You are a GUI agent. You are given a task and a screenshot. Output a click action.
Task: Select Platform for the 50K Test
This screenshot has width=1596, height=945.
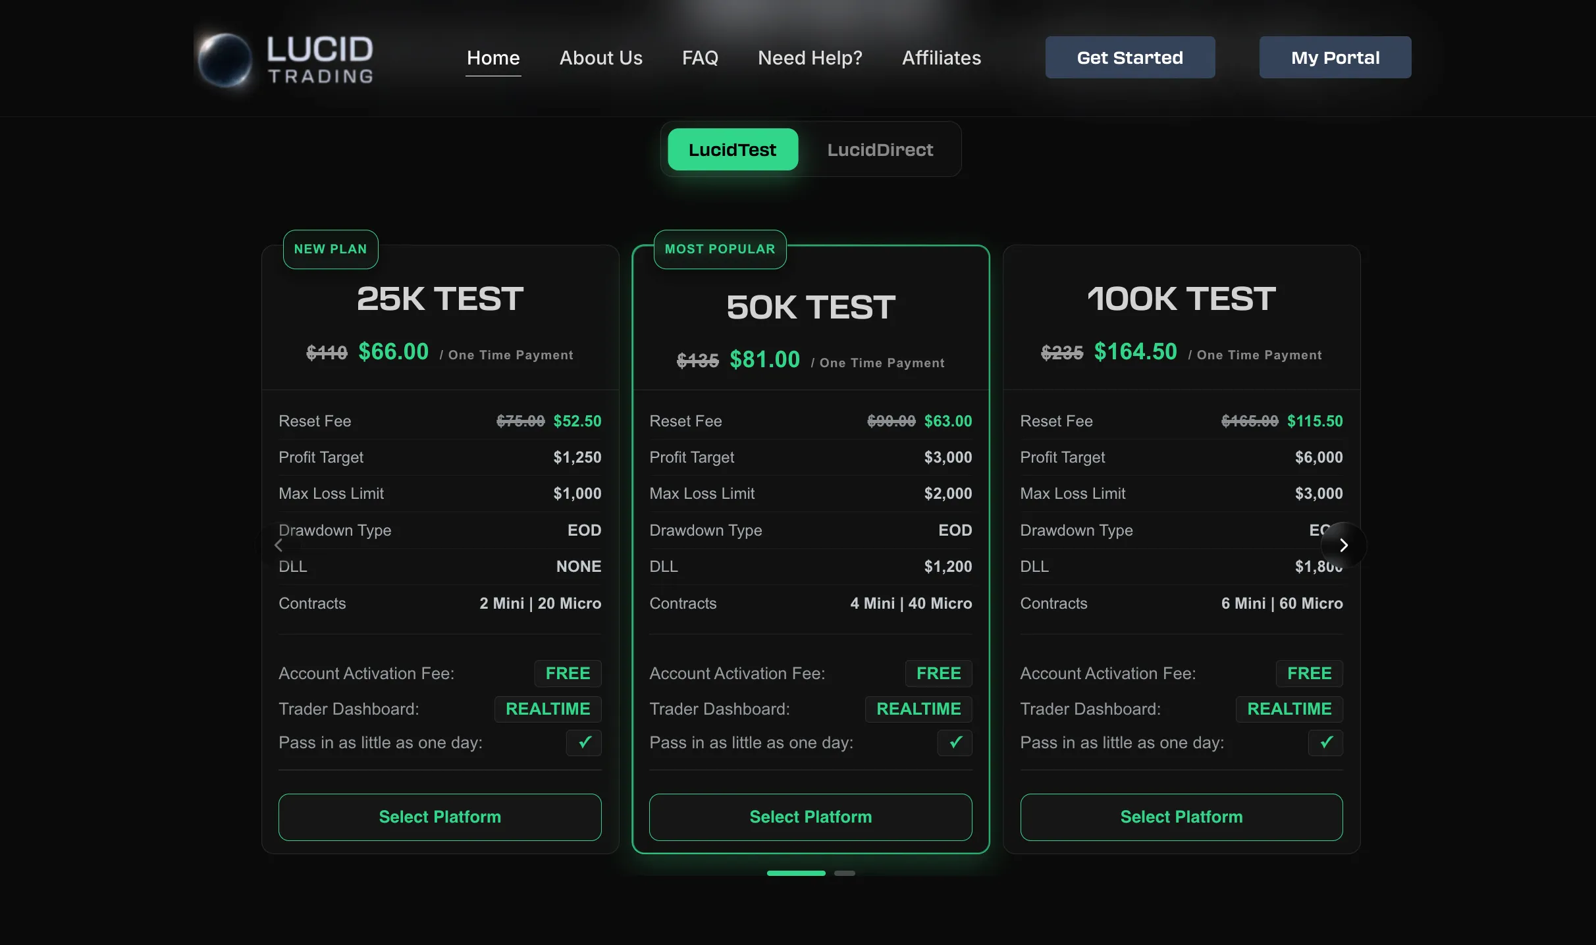(811, 817)
